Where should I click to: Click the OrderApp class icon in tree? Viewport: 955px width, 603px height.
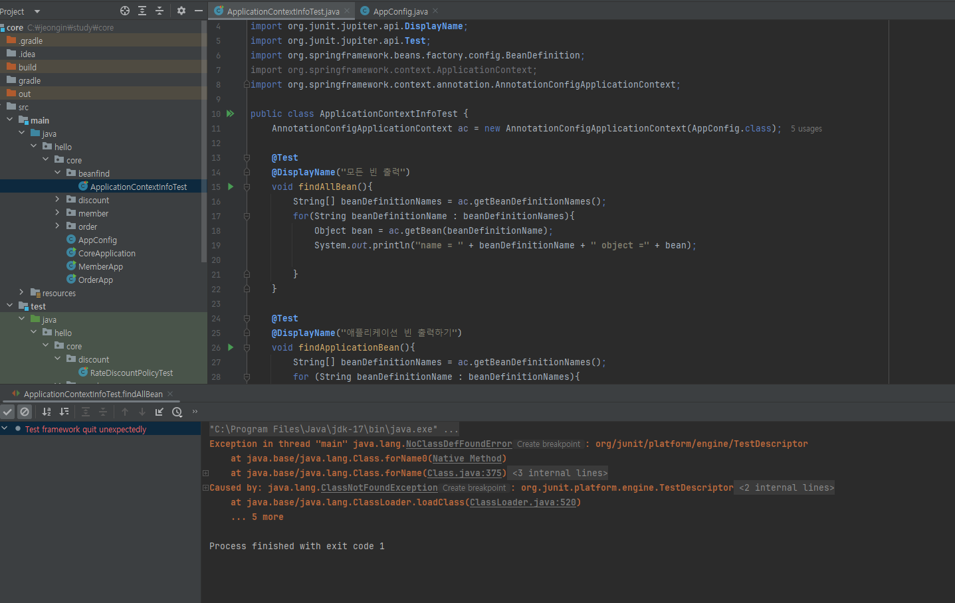tap(71, 280)
